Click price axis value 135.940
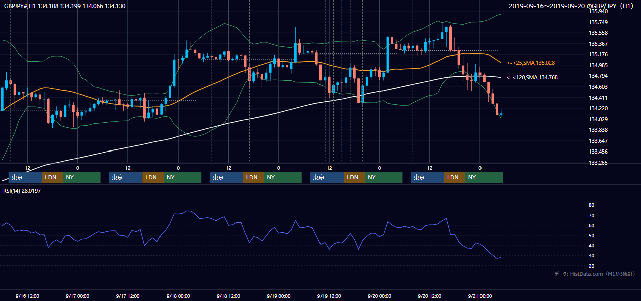The height and width of the screenshot is (301, 641). 598,11
